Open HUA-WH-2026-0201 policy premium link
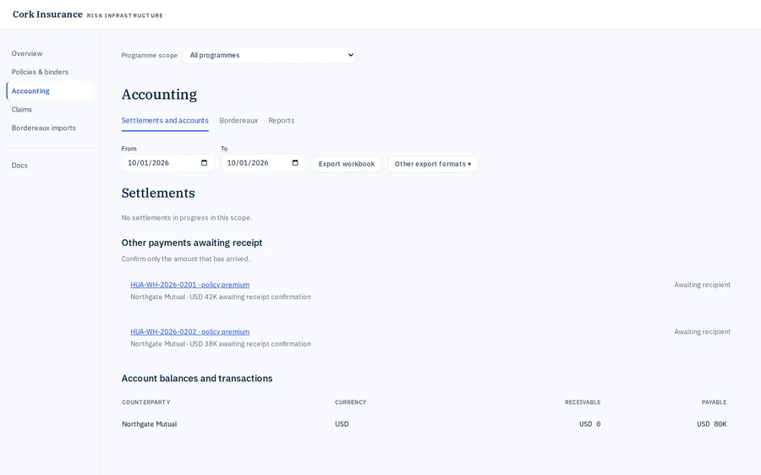The image size is (761, 475). pos(189,285)
